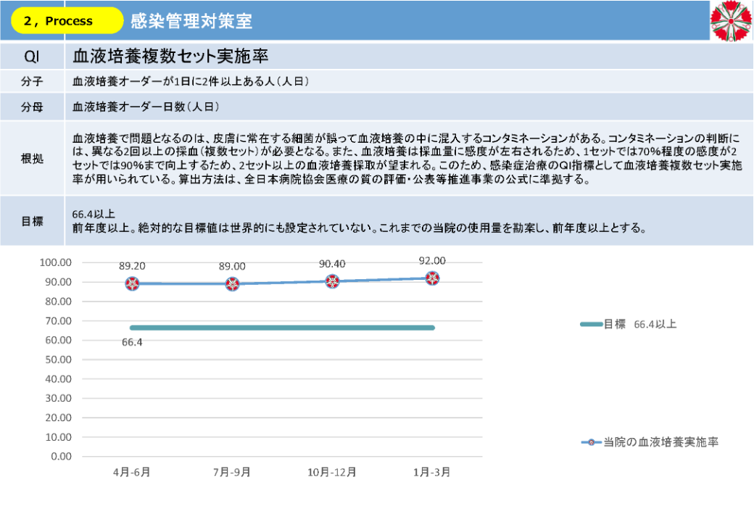This screenshot has width=754, height=522.
Task: Select the 血液培養複数セット実施率 title text
Action: 172,57
